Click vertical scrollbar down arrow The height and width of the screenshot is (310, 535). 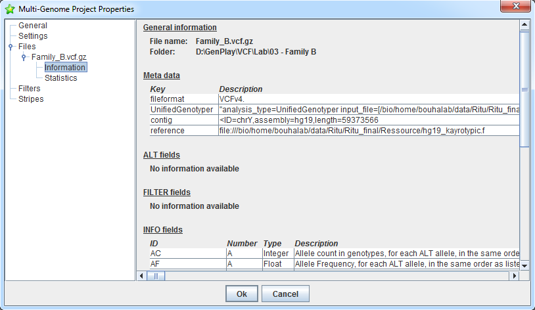pos(524,265)
